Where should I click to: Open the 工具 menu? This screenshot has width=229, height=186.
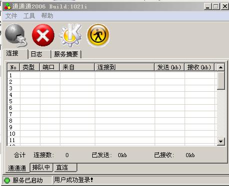coord(29,16)
